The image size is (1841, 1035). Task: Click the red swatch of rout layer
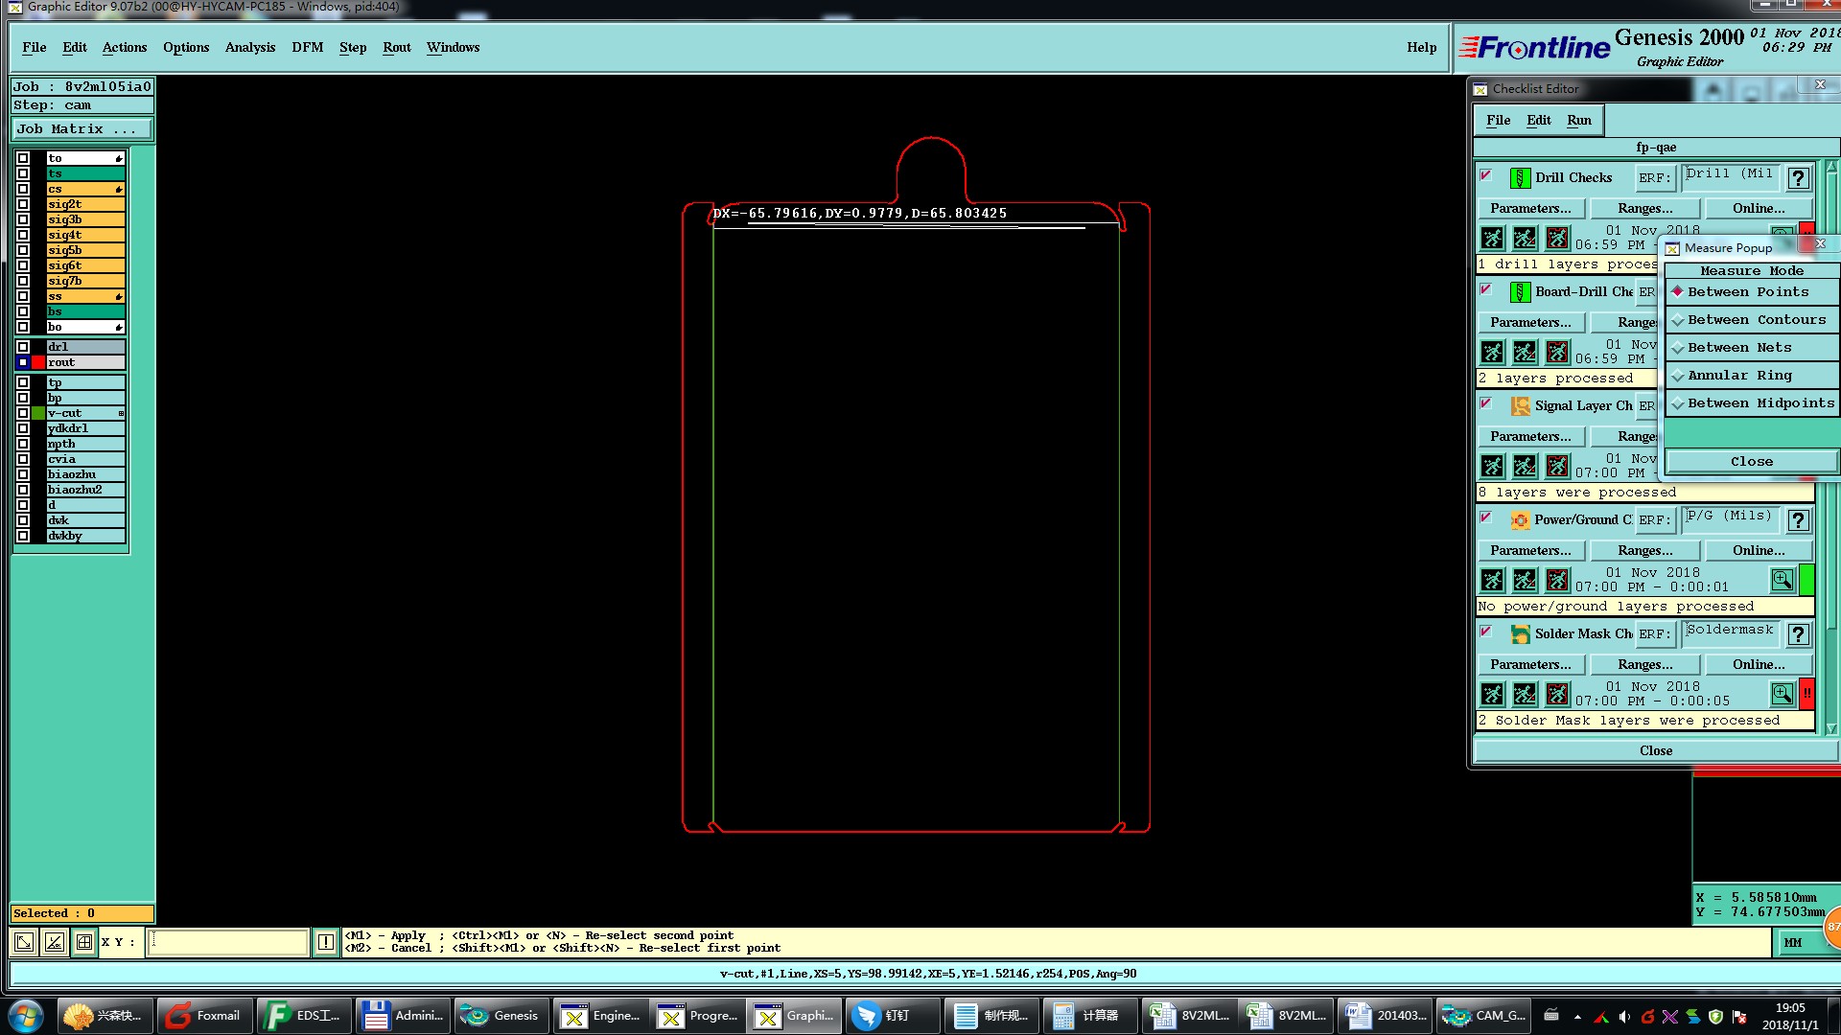[38, 362]
